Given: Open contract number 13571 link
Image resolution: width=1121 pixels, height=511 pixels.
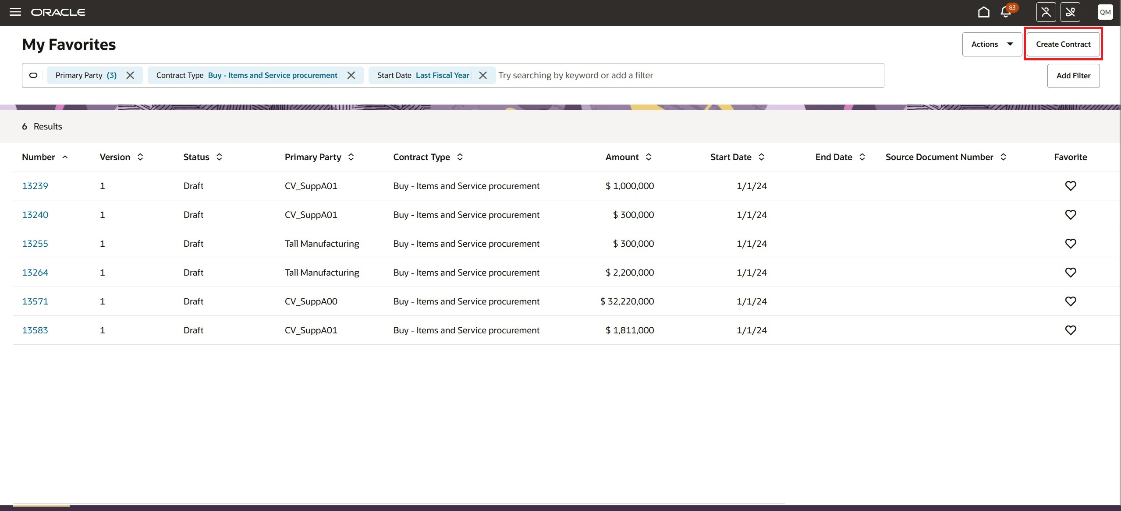Looking at the screenshot, I should [35, 301].
